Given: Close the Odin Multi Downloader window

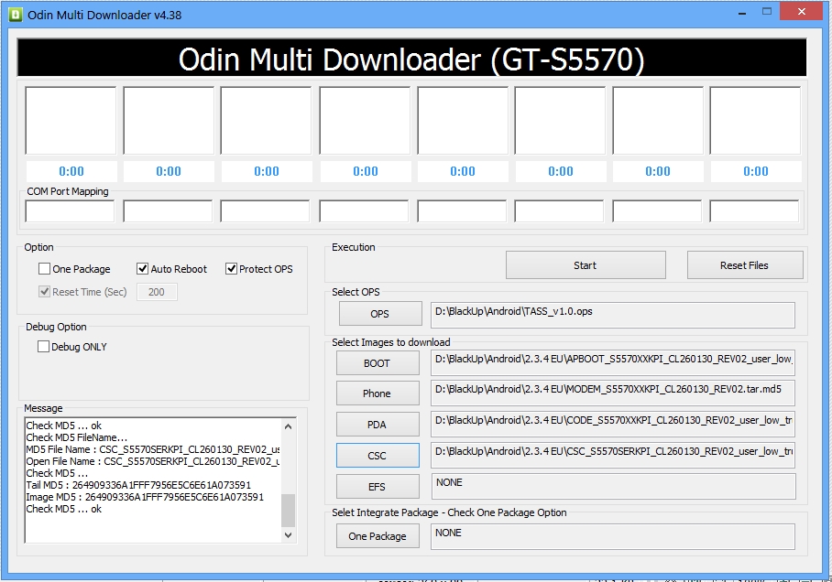Looking at the screenshot, I should 801,12.
